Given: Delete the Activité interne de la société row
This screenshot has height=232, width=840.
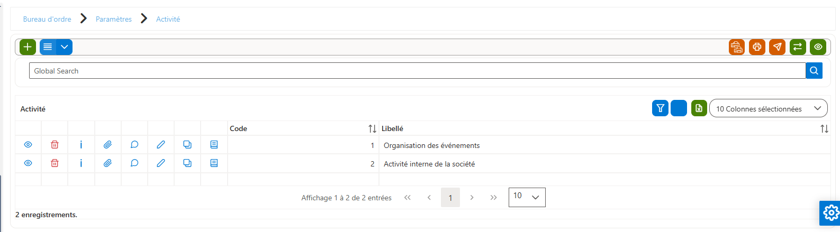Looking at the screenshot, I should tap(55, 163).
